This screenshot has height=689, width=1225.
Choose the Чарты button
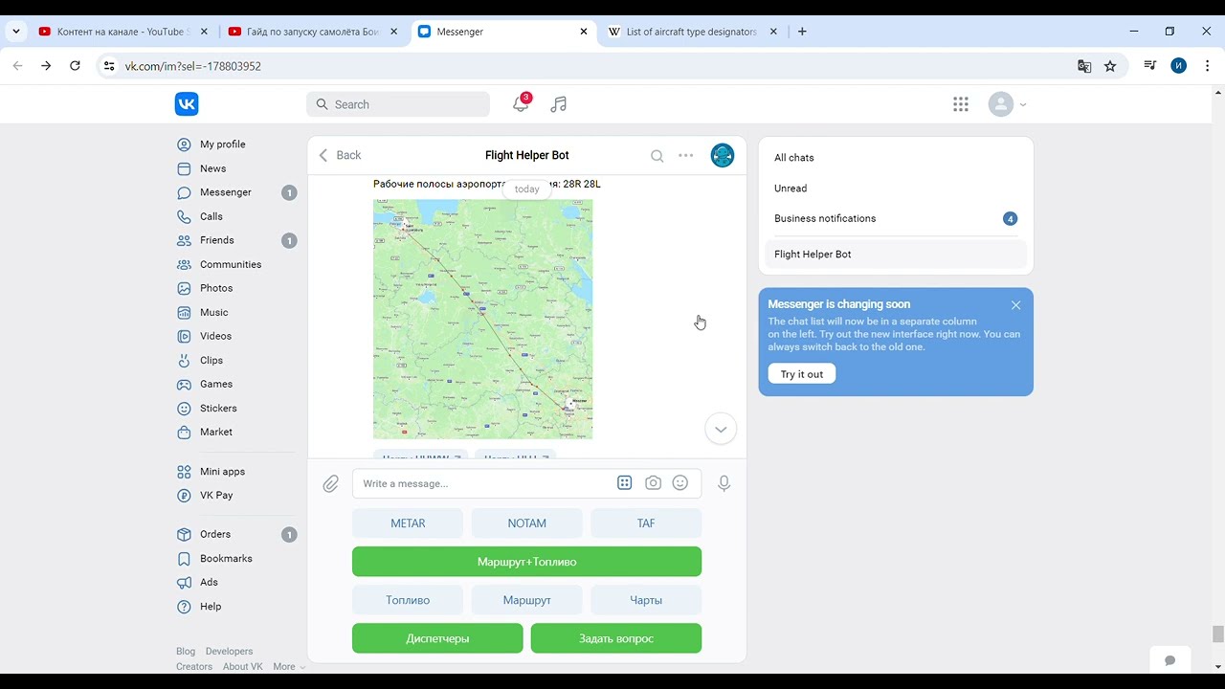pyautogui.click(x=646, y=600)
